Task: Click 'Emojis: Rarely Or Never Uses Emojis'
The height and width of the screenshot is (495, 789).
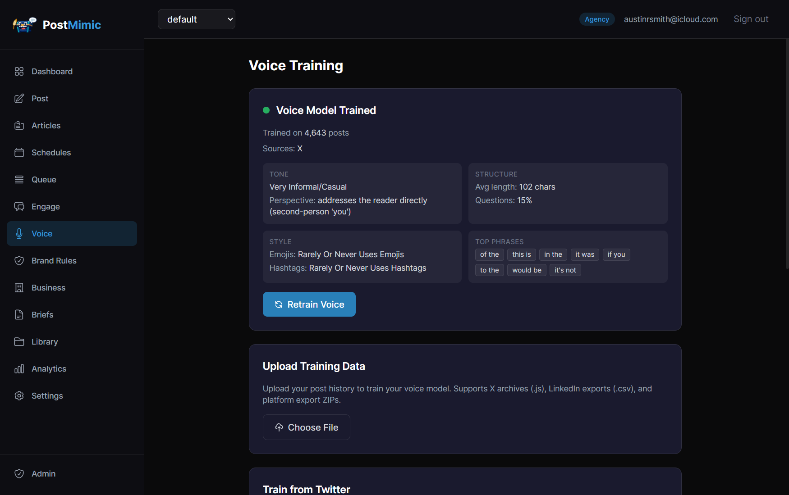Action: [x=337, y=254]
